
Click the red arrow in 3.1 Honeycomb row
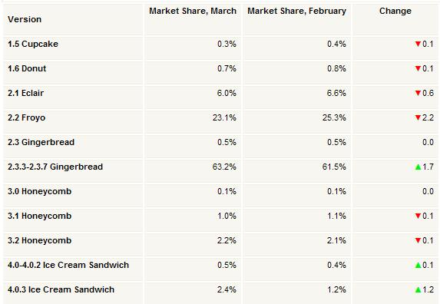[x=418, y=216]
